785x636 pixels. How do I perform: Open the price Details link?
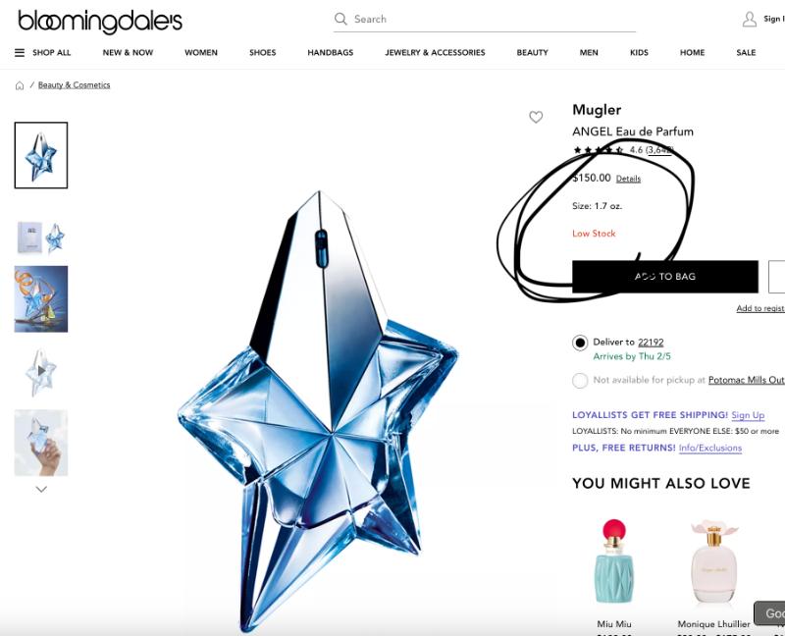[628, 179]
